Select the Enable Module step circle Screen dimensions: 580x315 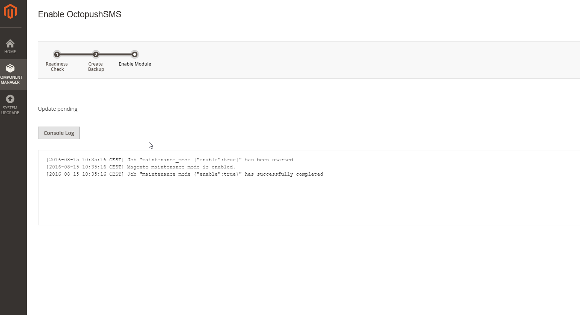[134, 54]
